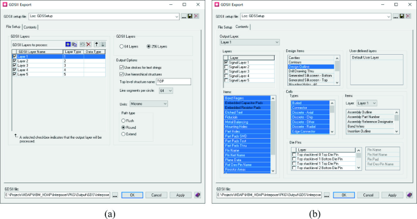Click GDSII file path field in dialog (b)
417x219 pixels.
tap(269, 195)
